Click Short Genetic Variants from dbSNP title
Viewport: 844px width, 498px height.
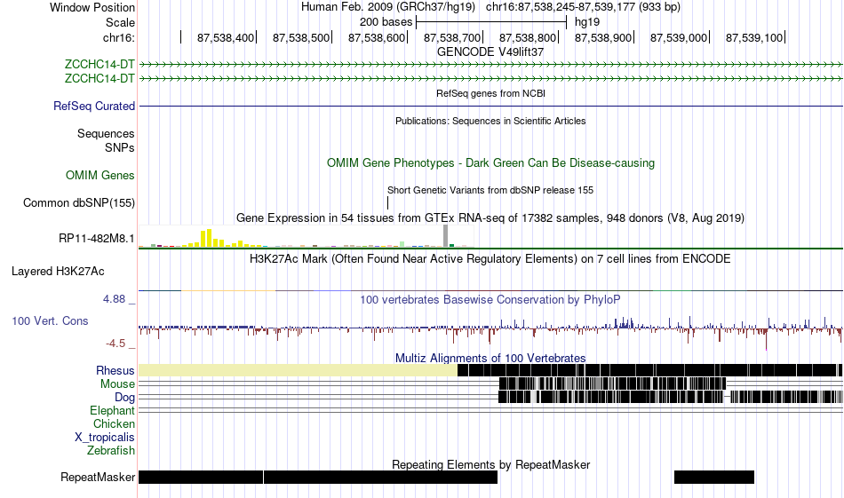point(490,190)
